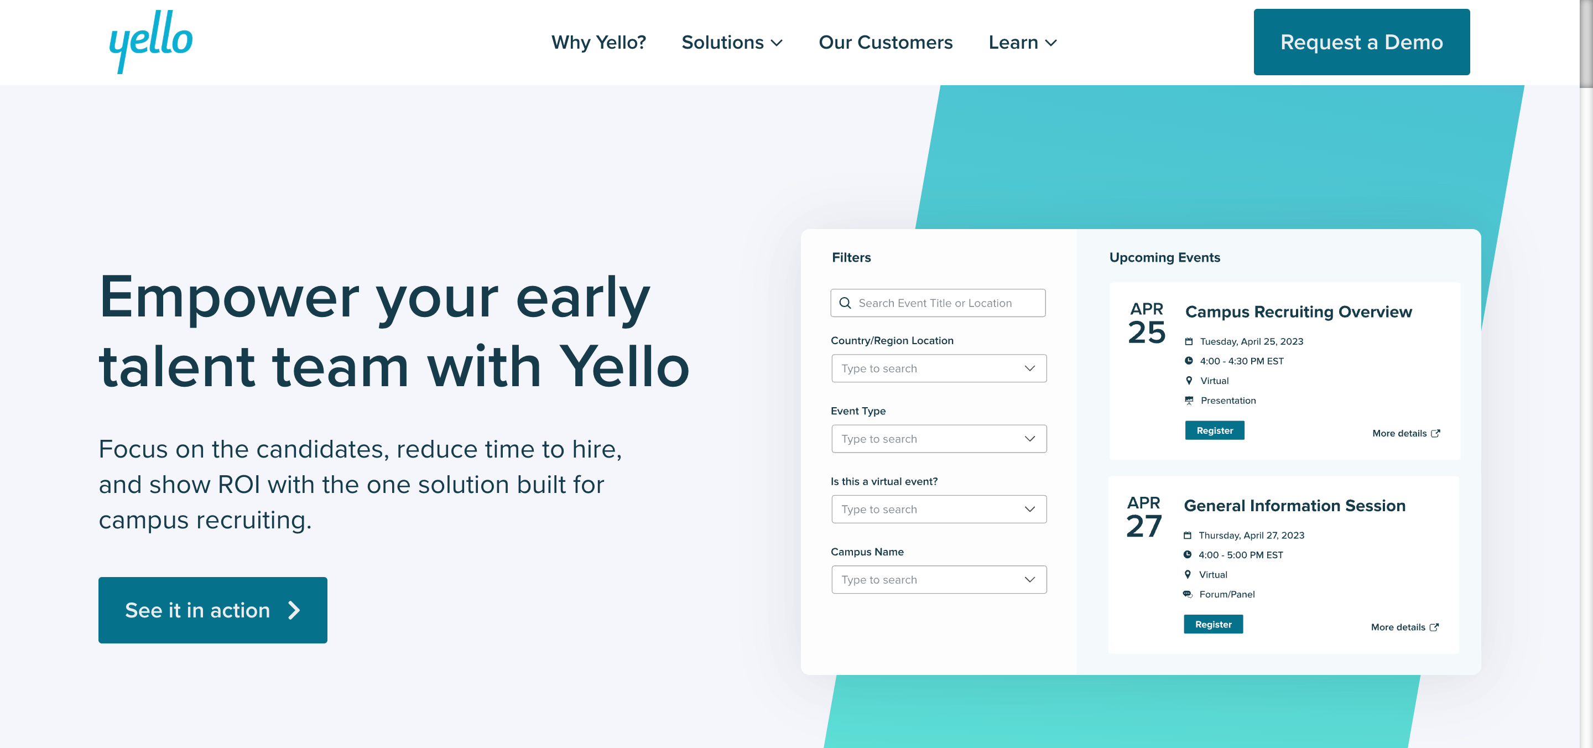
Task: Go to Why Yello? page
Action: (x=598, y=42)
